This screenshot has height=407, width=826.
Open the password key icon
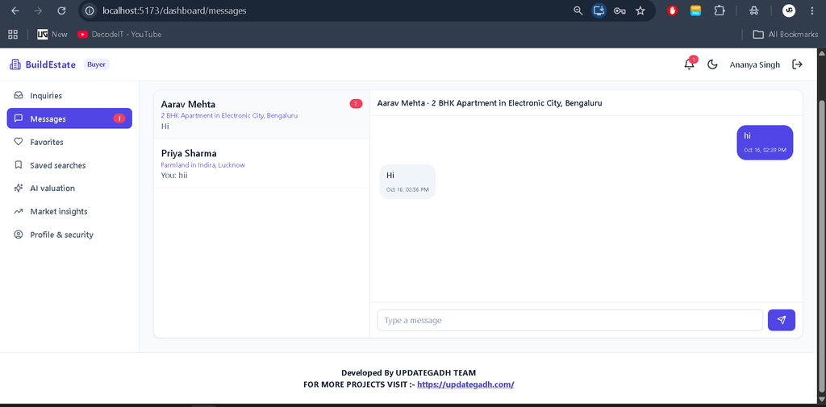[619, 10]
